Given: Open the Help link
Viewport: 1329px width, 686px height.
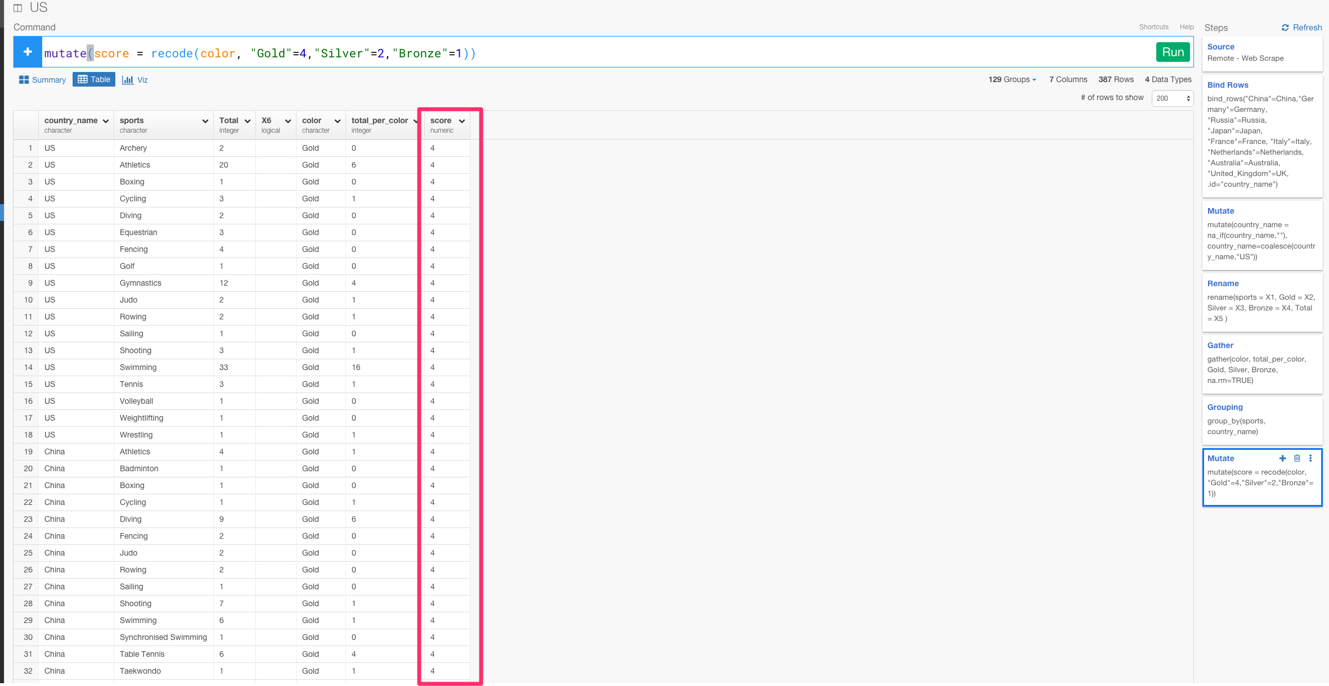Looking at the screenshot, I should tap(1187, 27).
